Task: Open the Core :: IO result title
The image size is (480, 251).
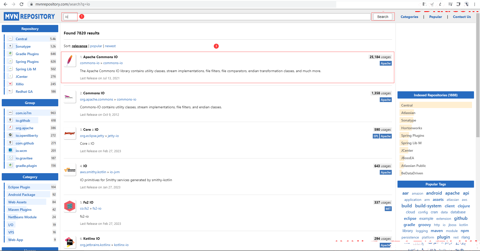Action: pyautogui.click(x=91, y=129)
